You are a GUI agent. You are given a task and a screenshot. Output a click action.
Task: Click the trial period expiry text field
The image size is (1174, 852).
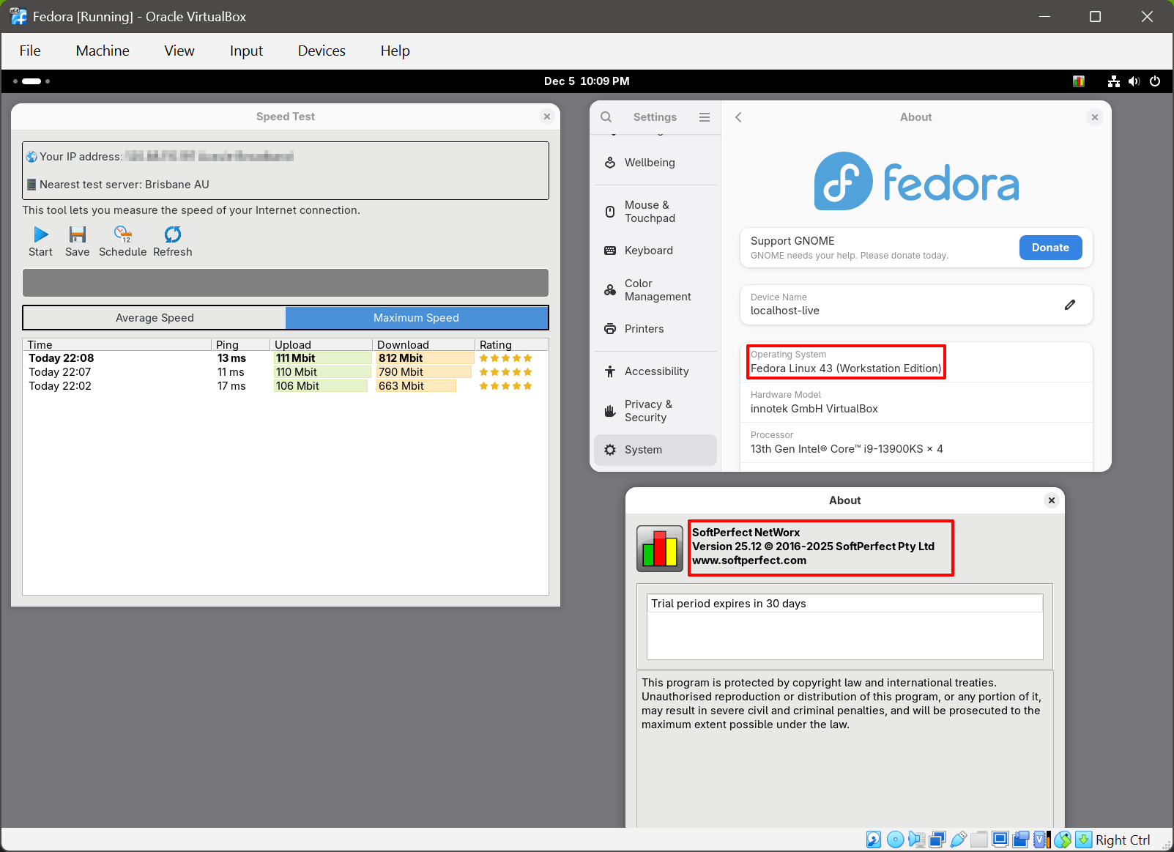845,604
